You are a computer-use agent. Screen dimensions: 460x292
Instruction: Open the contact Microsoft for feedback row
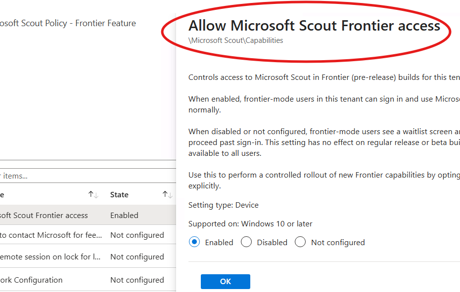pyautogui.click(x=88, y=235)
